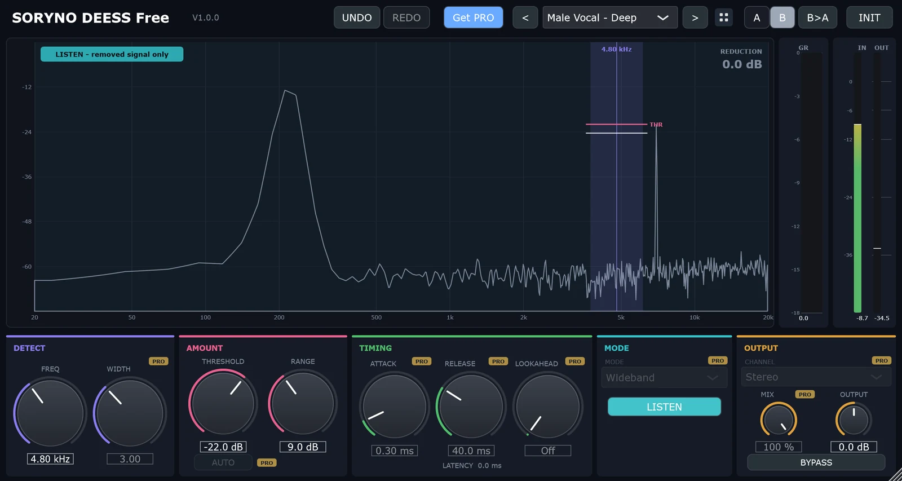Adjust the LOOKAHEAD knob

point(548,406)
